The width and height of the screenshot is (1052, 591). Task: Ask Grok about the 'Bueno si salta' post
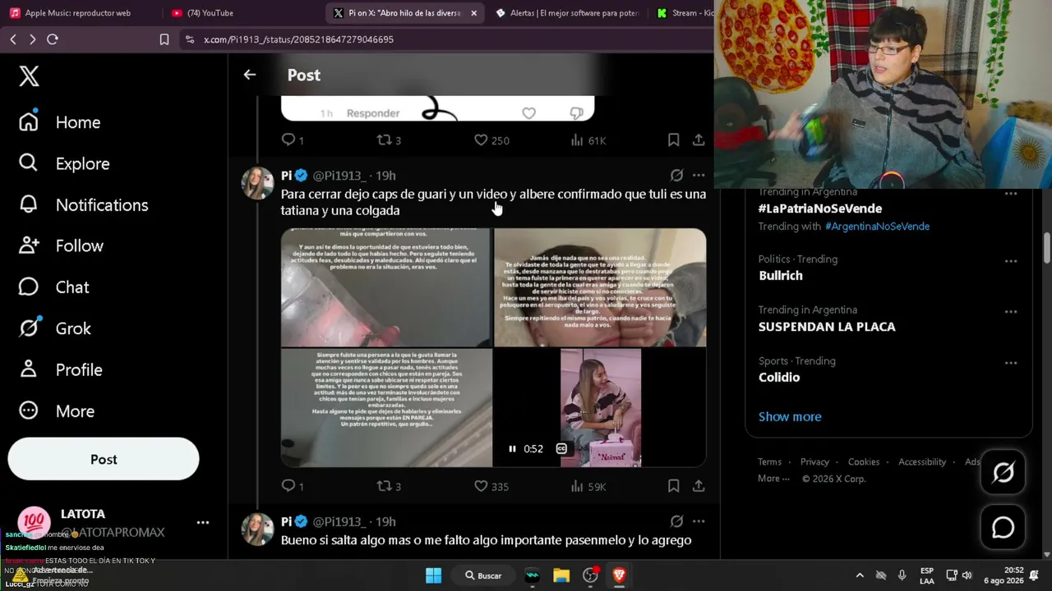click(x=676, y=521)
